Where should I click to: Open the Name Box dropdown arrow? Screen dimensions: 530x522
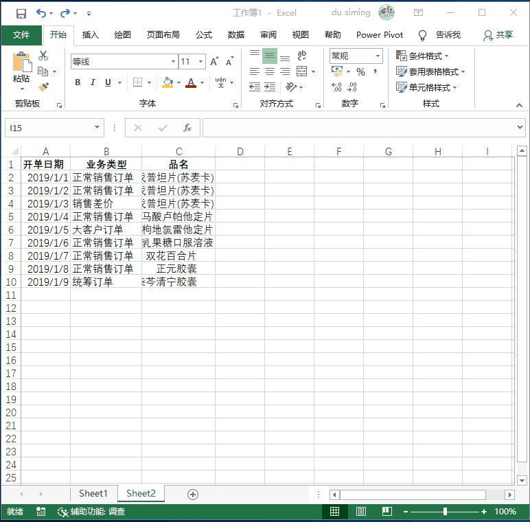pyautogui.click(x=97, y=128)
